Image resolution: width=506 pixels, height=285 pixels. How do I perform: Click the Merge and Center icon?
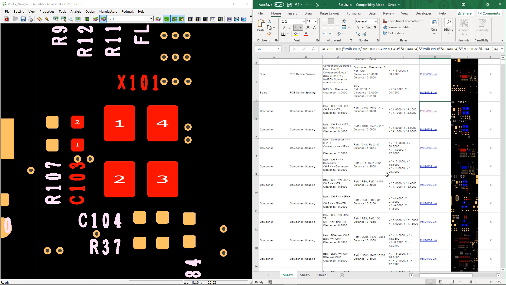coord(344,27)
